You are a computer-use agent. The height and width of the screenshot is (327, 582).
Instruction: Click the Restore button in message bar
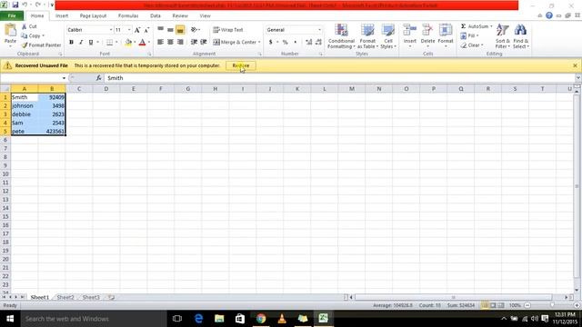point(240,65)
